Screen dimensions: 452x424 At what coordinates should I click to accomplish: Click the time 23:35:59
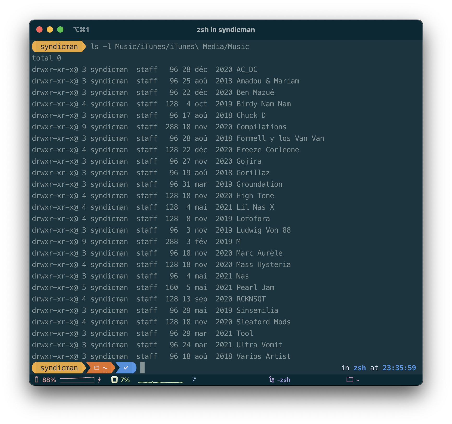tap(399, 368)
